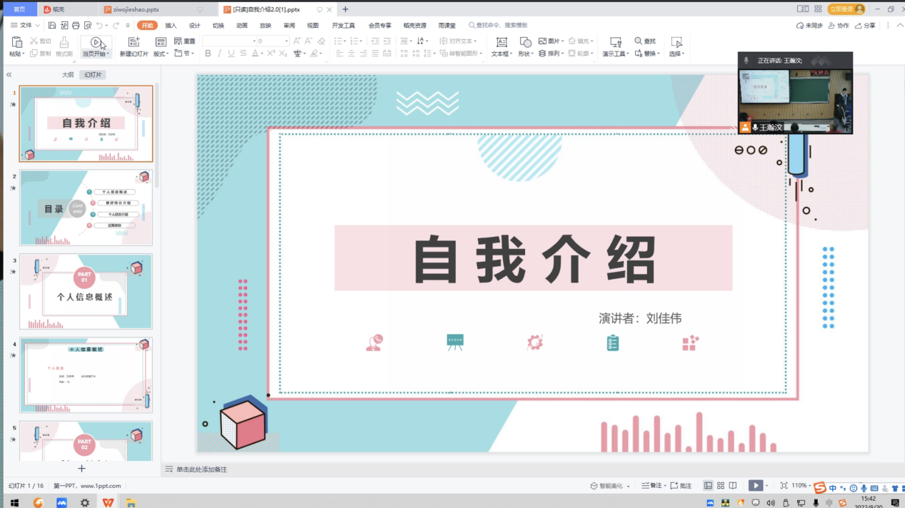Click the save icon in quick toolbar

point(52,26)
